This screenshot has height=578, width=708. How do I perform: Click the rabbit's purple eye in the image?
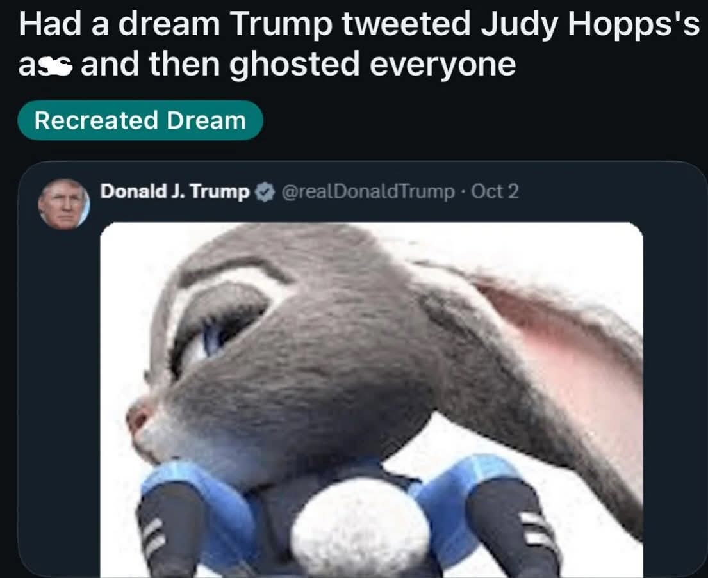point(212,337)
